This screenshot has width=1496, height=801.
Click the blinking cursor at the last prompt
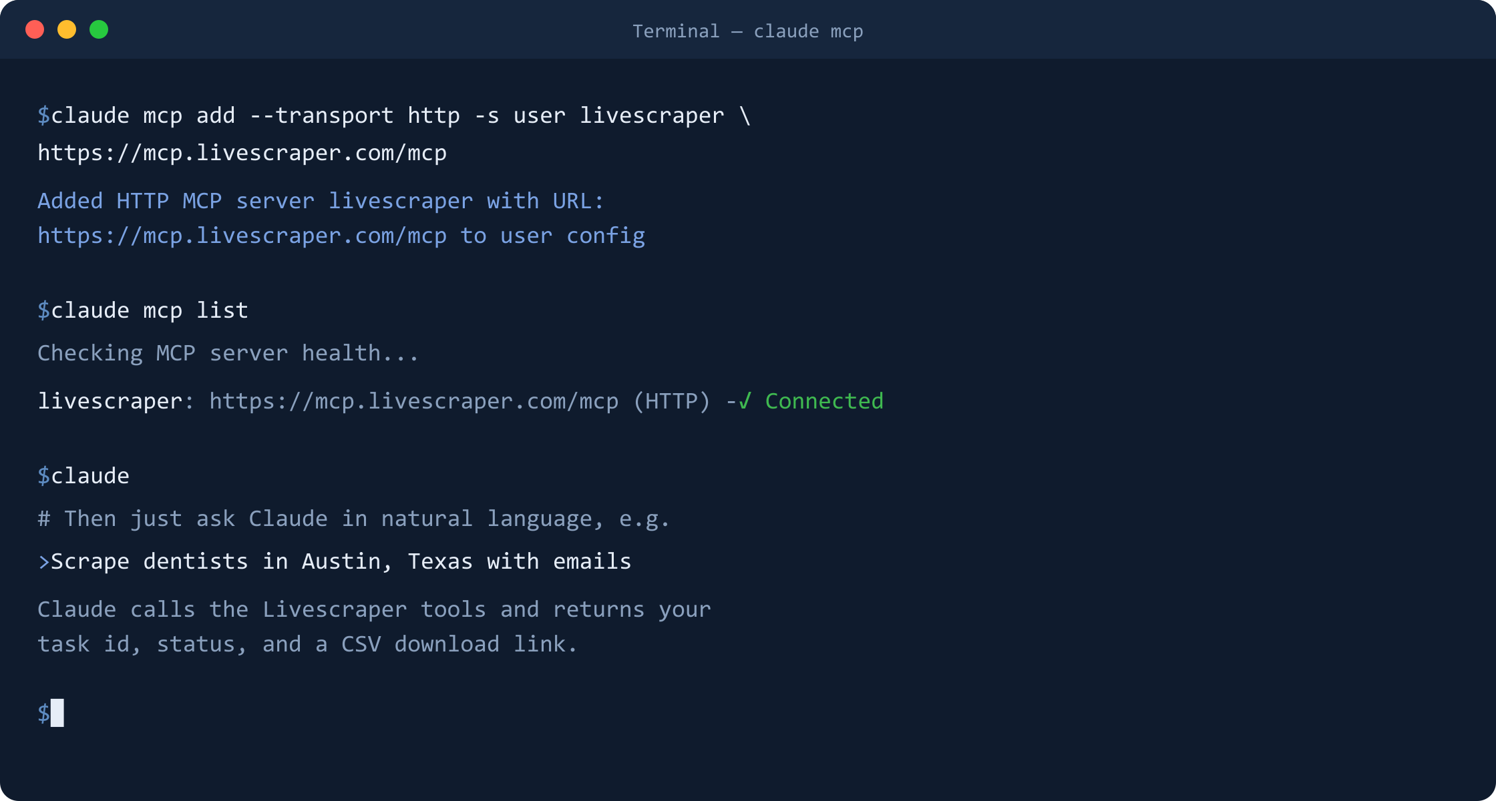click(57, 713)
